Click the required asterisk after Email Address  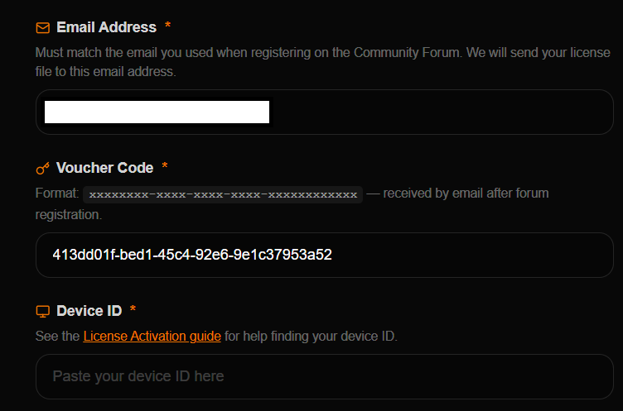point(167,26)
